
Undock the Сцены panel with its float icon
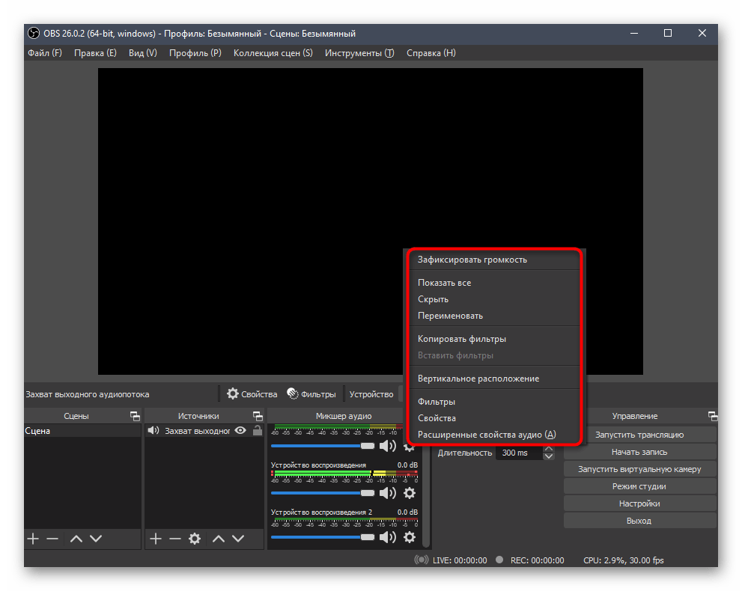point(135,416)
